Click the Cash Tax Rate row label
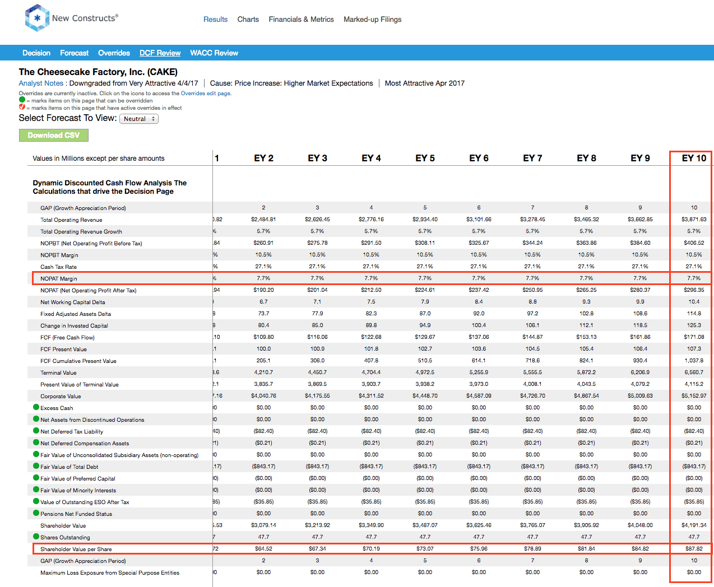Image resolution: width=714 pixels, height=587 pixels. pos(58,267)
